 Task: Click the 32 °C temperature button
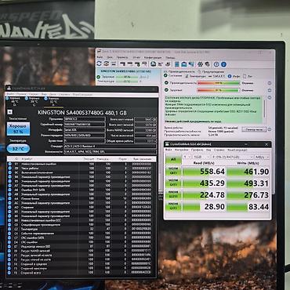(18, 149)
